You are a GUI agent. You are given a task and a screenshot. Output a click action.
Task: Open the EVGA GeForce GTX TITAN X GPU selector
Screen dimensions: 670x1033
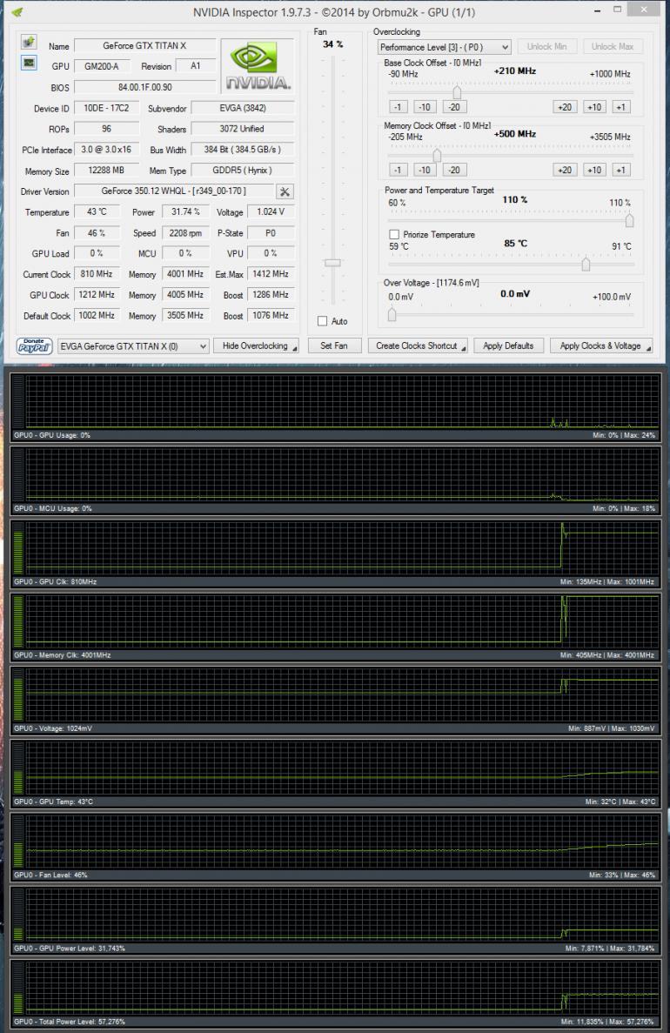pos(133,345)
